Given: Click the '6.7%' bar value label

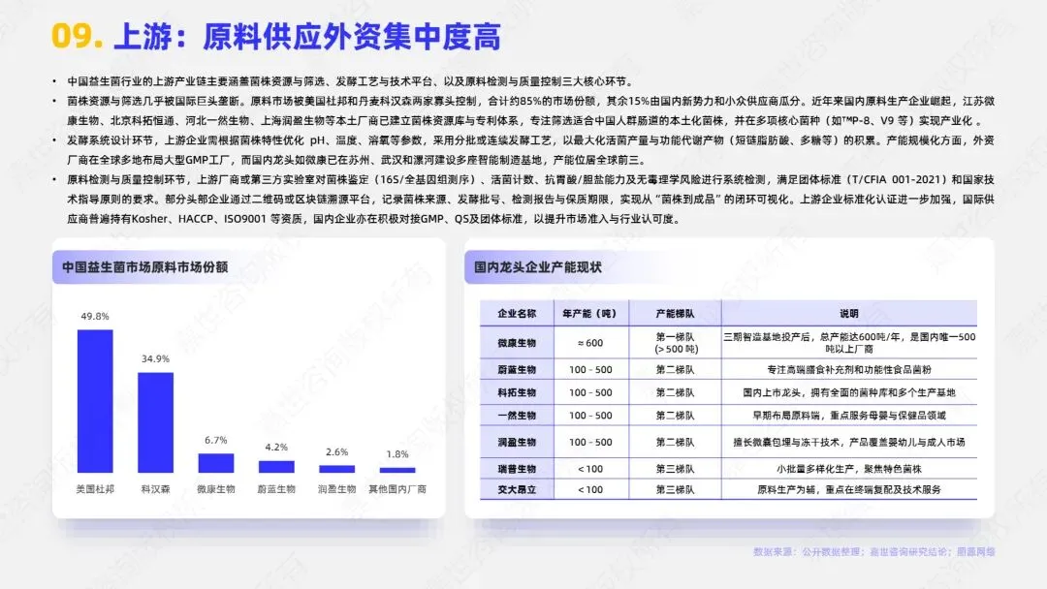Looking at the screenshot, I should tap(215, 440).
